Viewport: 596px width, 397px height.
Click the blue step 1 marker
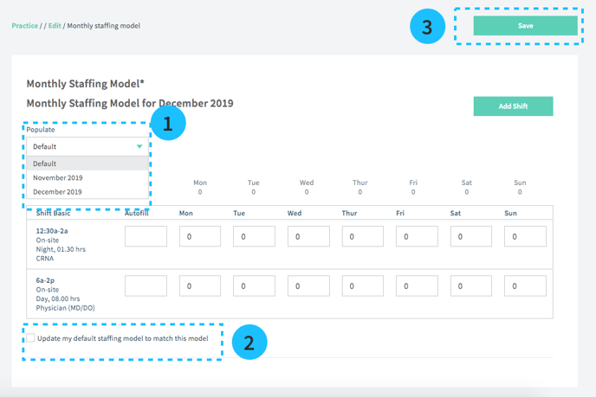pos(168,123)
